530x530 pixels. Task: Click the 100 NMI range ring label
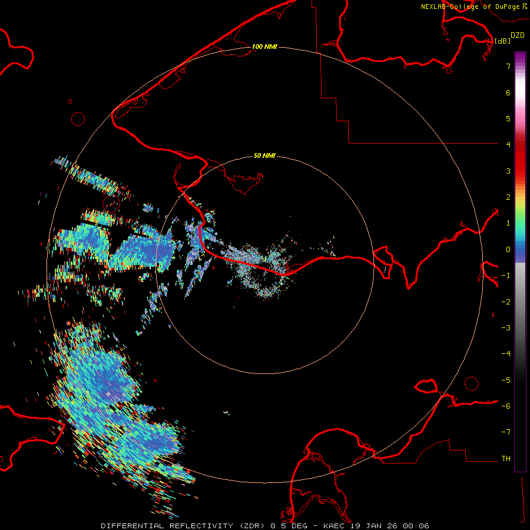pyautogui.click(x=264, y=47)
